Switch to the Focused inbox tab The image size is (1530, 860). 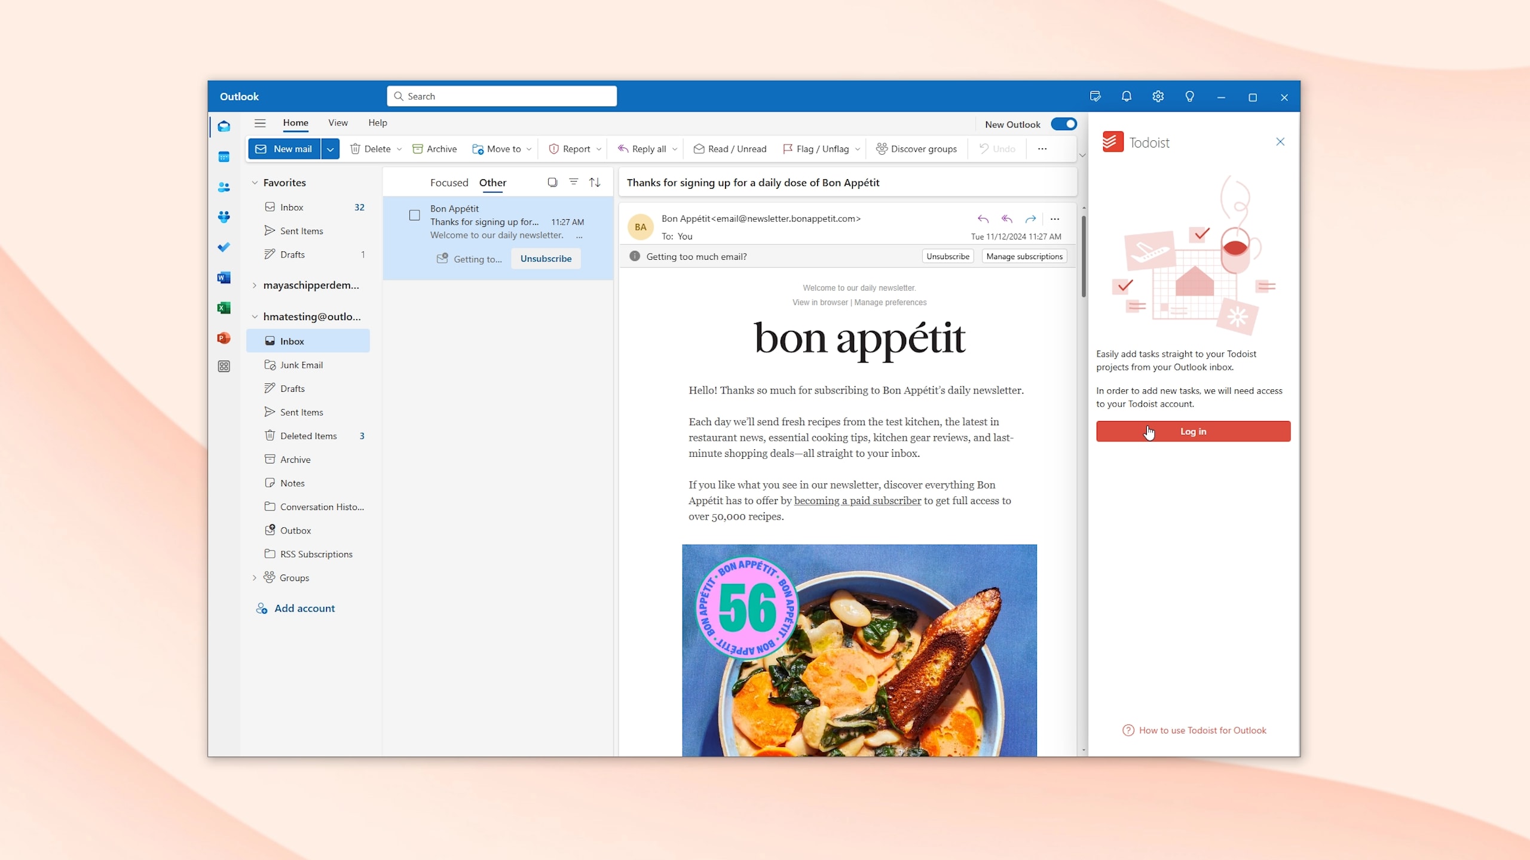coord(449,183)
